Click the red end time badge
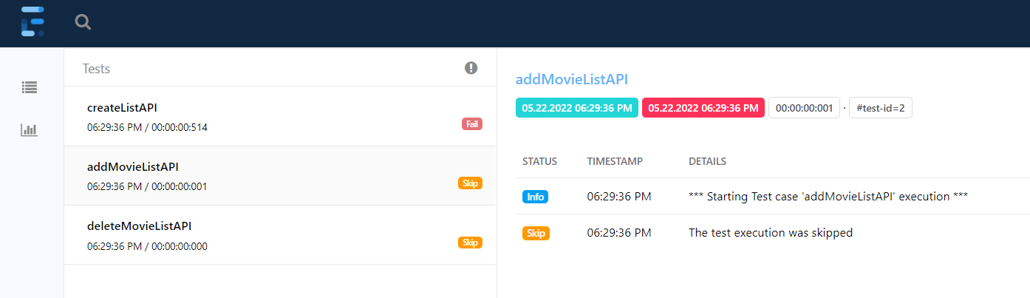 [703, 108]
